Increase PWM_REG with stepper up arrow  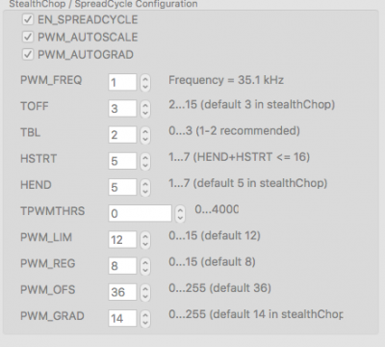[145, 262]
